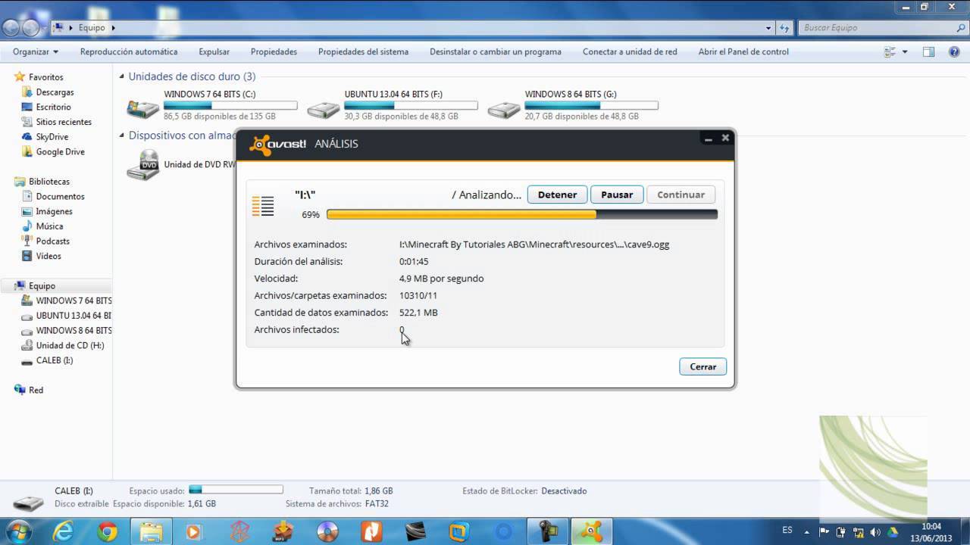
Task: Click Favoritos in the navigation pane
Action: (x=45, y=77)
